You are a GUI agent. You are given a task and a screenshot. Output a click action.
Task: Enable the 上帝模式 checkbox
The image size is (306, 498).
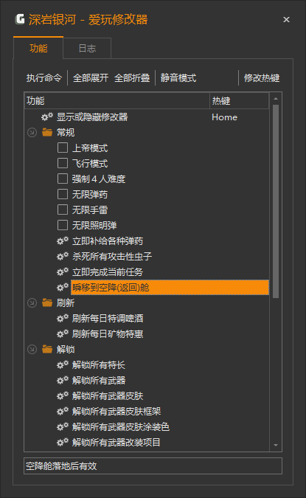tap(63, 148)
